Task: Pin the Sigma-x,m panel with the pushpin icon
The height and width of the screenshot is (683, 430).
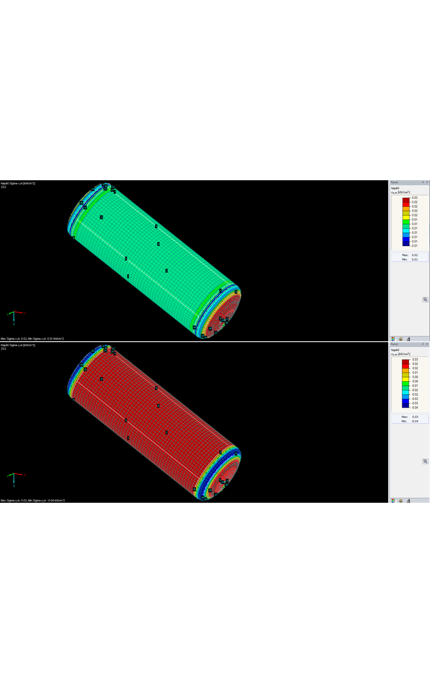Action: point(423,183)
